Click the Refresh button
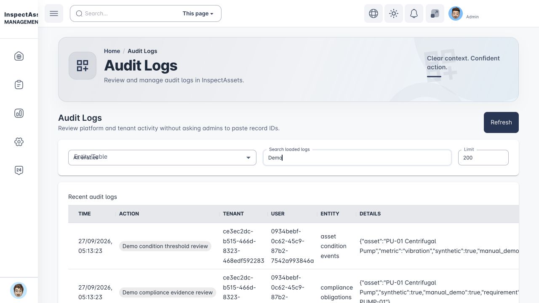 pyautogui.click(x=501, y=122)
